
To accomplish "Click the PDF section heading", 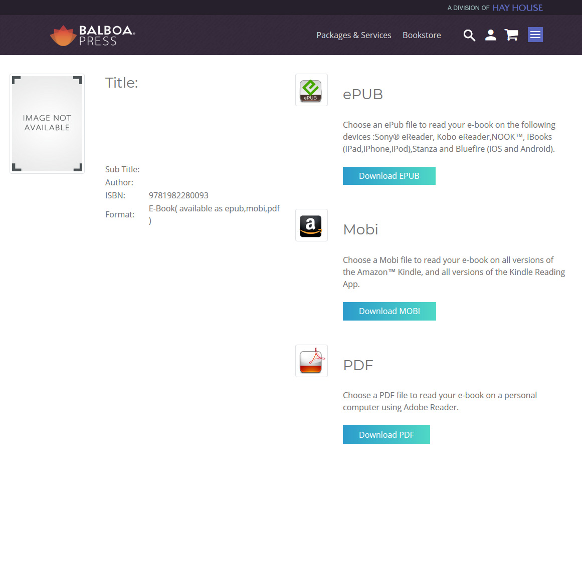I will pos(358,365).
